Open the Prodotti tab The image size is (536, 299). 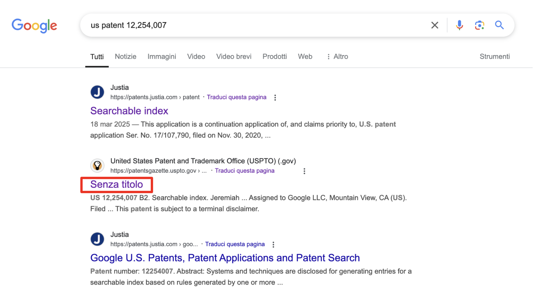274,56
